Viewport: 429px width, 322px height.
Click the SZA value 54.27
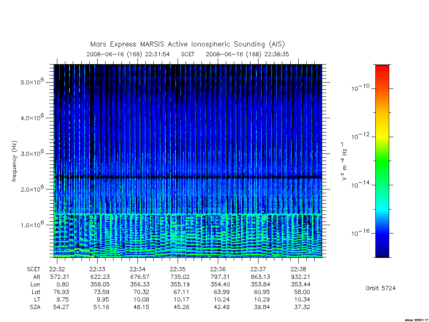pos(61,307)
